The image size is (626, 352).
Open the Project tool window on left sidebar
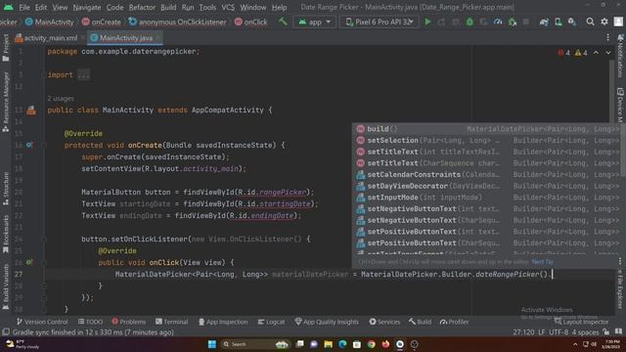coord(6,48)
